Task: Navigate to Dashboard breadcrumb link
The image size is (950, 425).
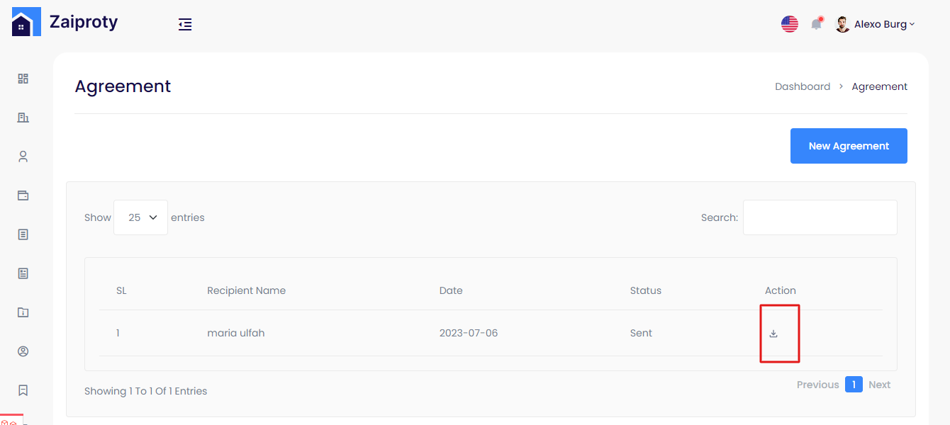Action: coord(802,86)
